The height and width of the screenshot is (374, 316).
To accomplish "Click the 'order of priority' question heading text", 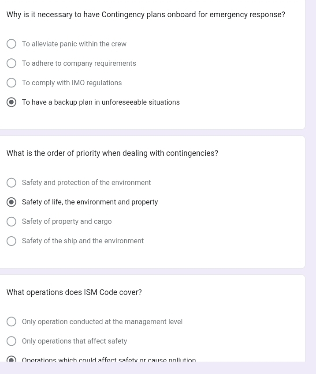I will (x=112, y=153).
